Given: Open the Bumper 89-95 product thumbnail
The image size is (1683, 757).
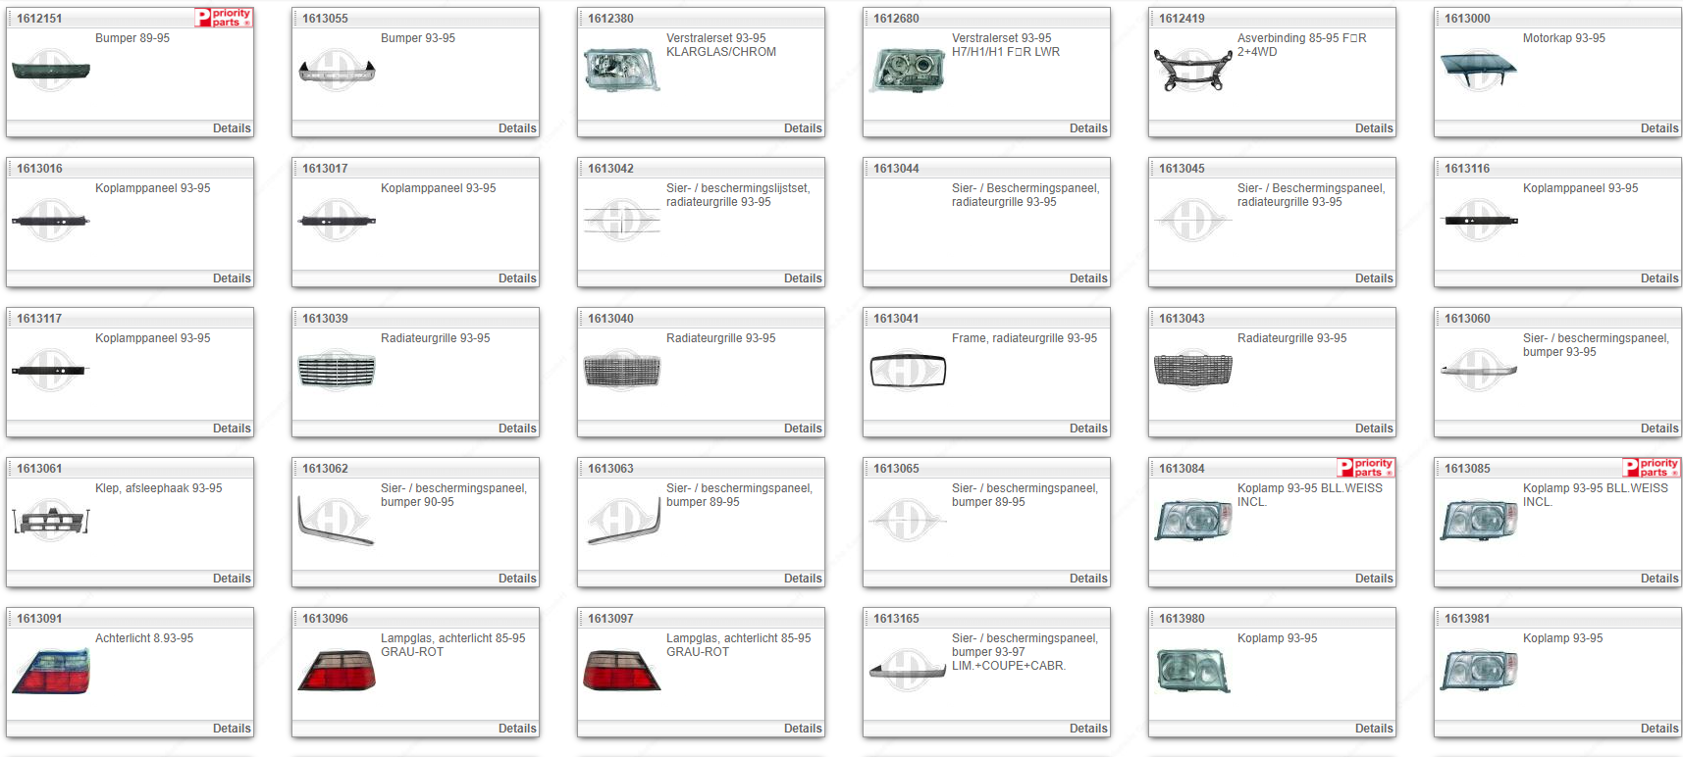Looking at the screenshot, I should tap(51, 72).
